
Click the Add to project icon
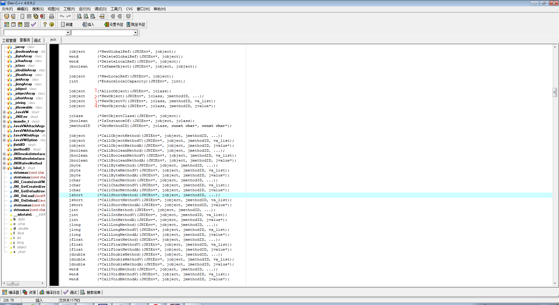[112, 16]
